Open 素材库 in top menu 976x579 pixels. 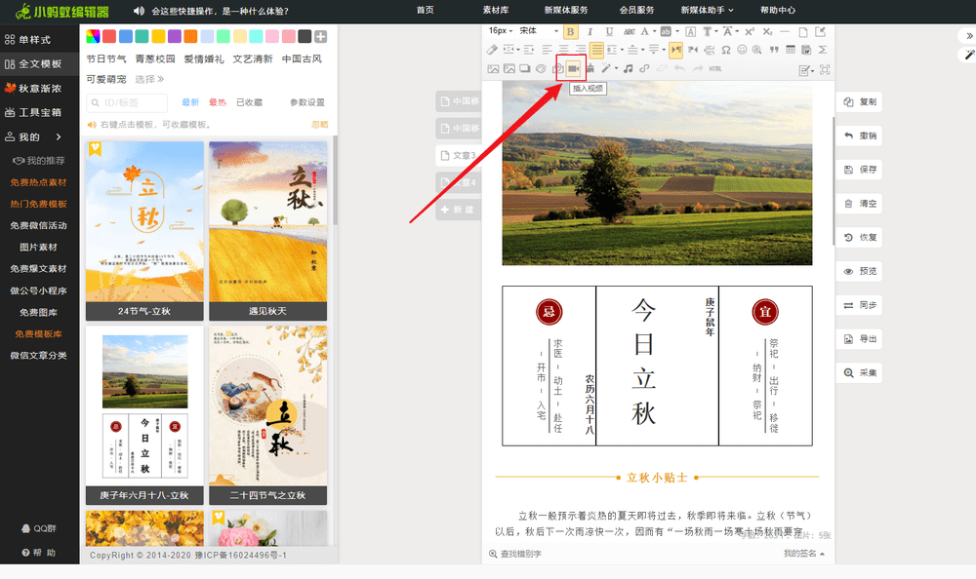[x=496, y=10]
